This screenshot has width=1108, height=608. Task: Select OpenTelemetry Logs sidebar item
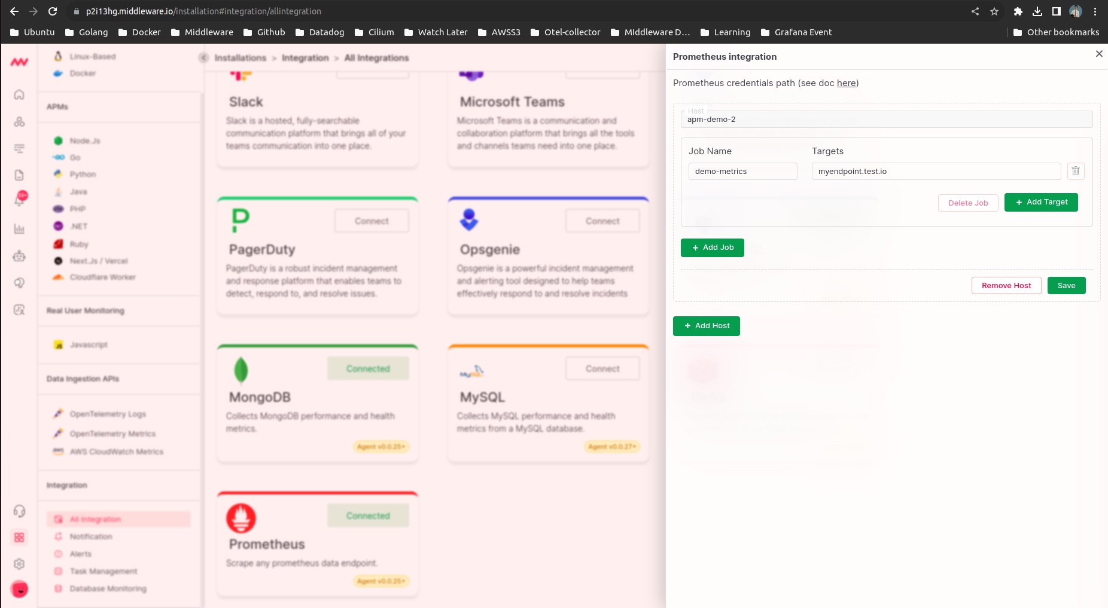[108, 414]
